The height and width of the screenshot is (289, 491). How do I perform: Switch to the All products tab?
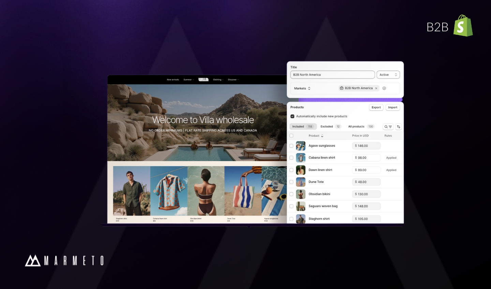pos(361,126)
